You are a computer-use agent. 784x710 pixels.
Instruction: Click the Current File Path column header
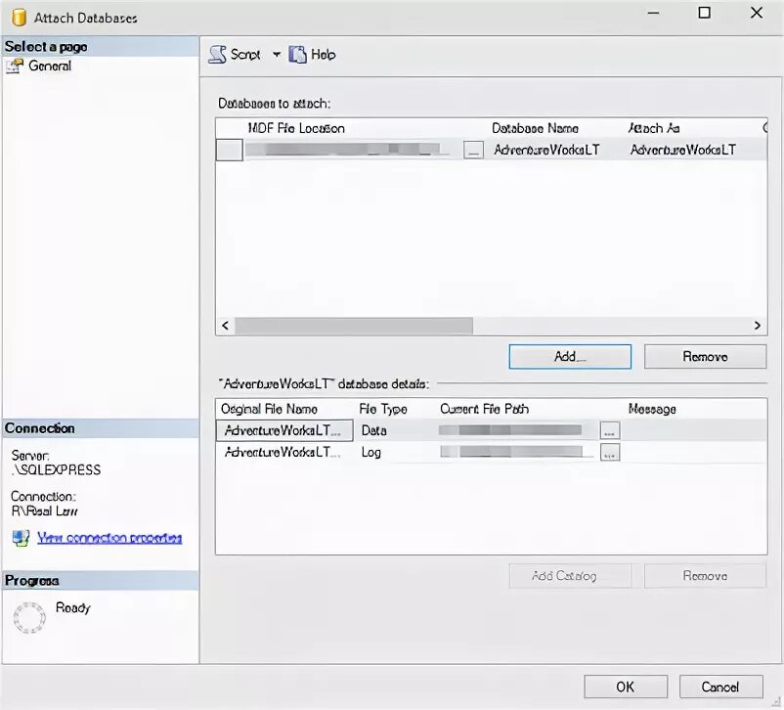[x=484, y=409]
